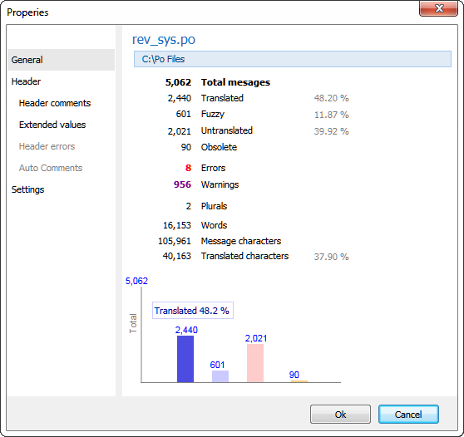Select Header errors item

[x=47, y=146]
